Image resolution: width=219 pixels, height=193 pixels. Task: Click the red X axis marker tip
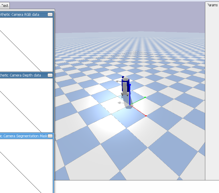pos(146,116)
